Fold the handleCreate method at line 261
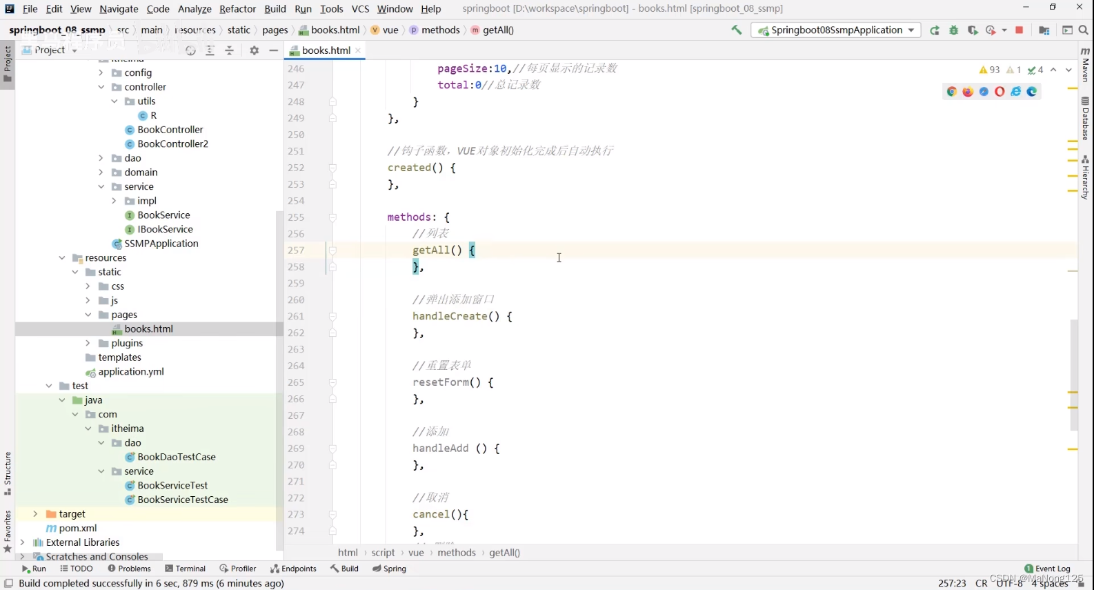 (x=332, y=317)
